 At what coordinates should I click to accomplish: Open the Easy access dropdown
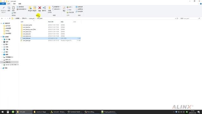coord(56,9)
